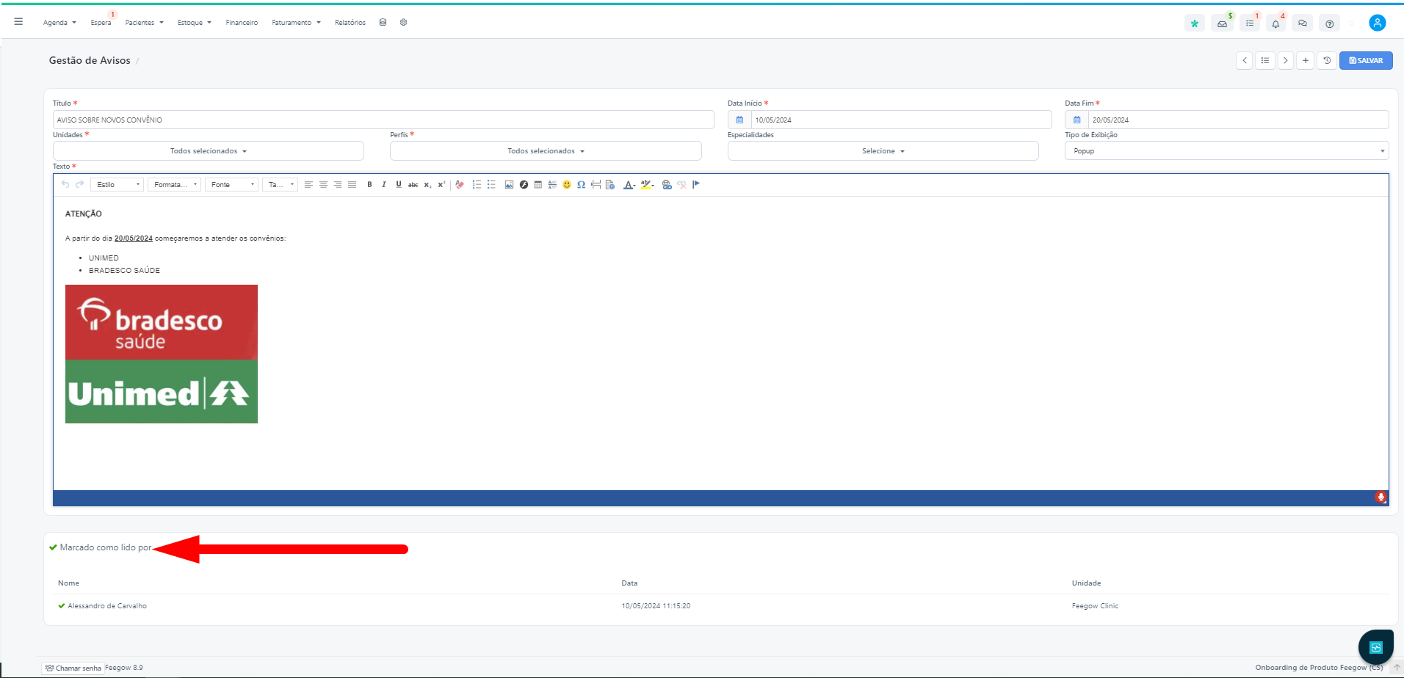
Task: Open Data Fim calendar icon
Action: 1076,120
